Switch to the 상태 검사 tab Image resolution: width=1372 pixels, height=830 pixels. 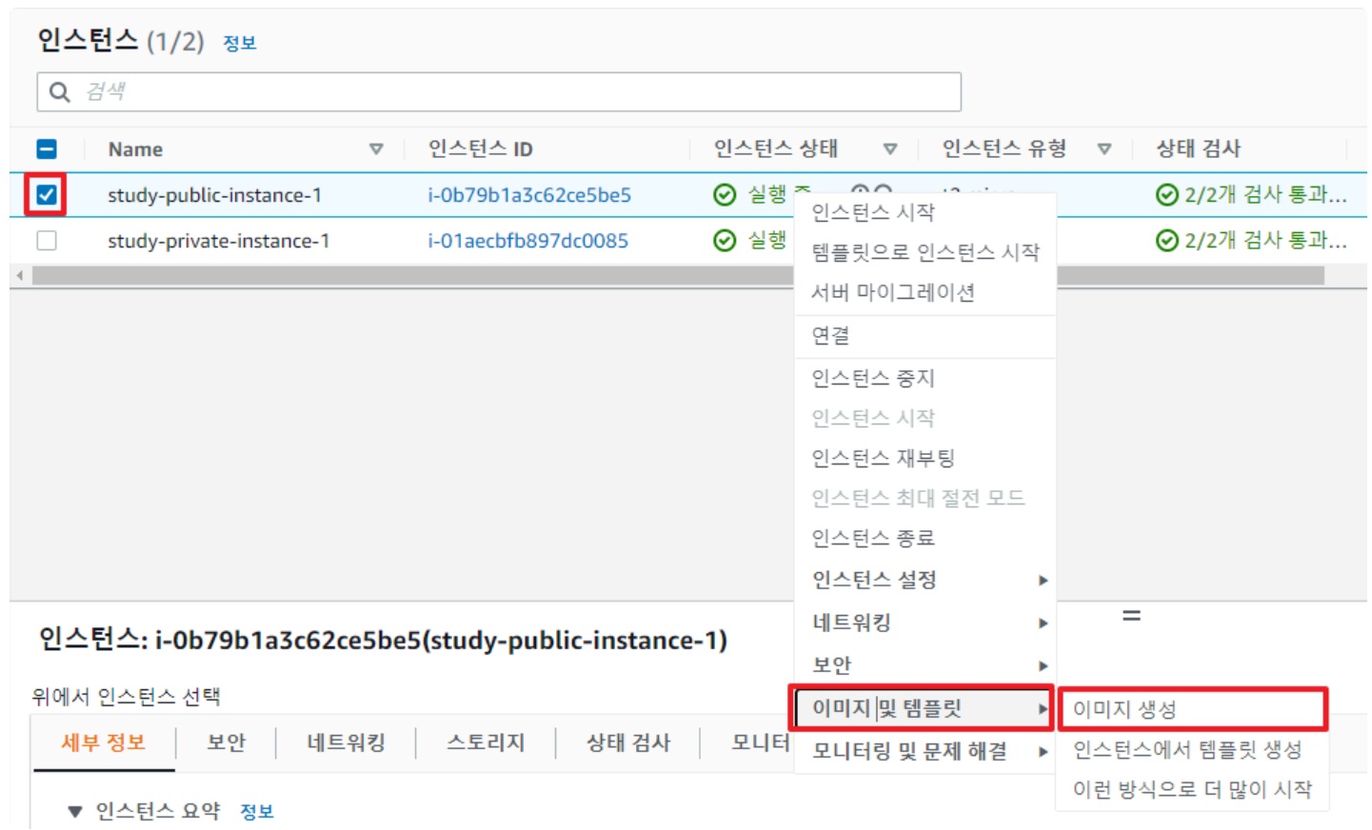(628, 743)
